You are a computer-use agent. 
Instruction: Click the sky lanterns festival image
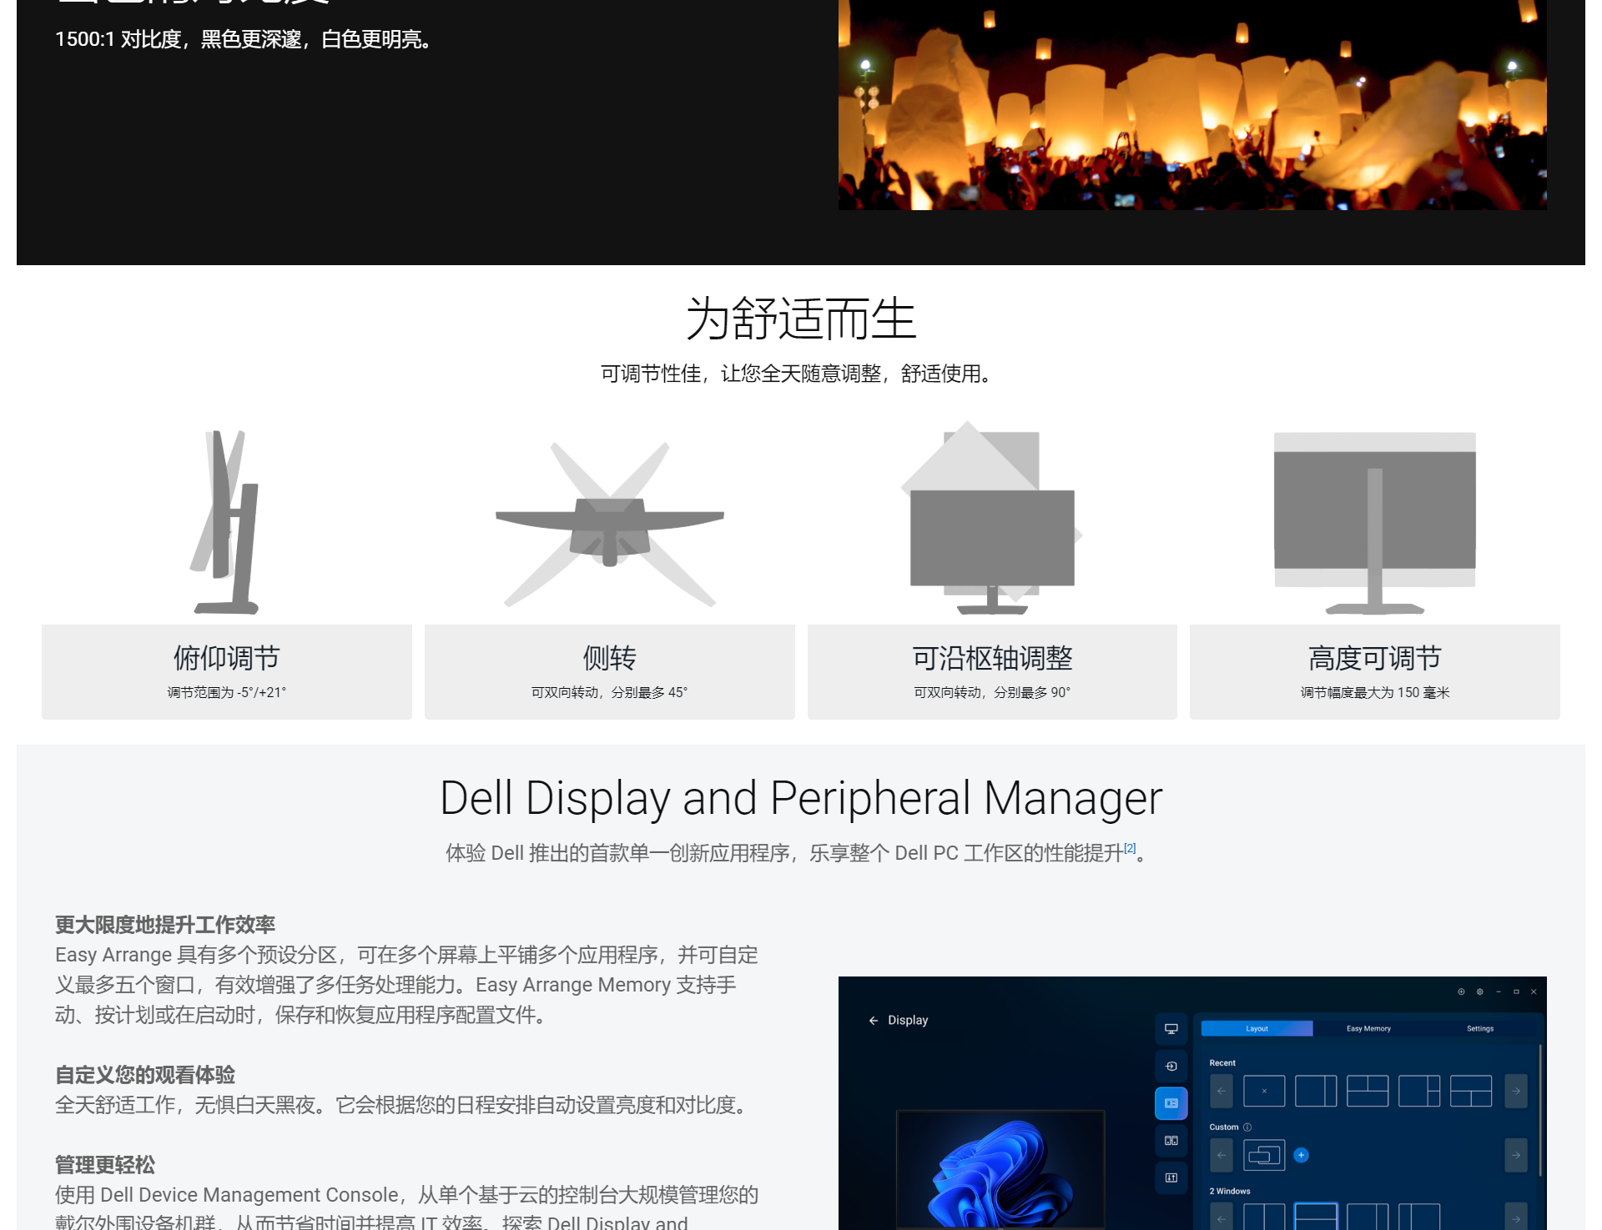(1191, 104)
